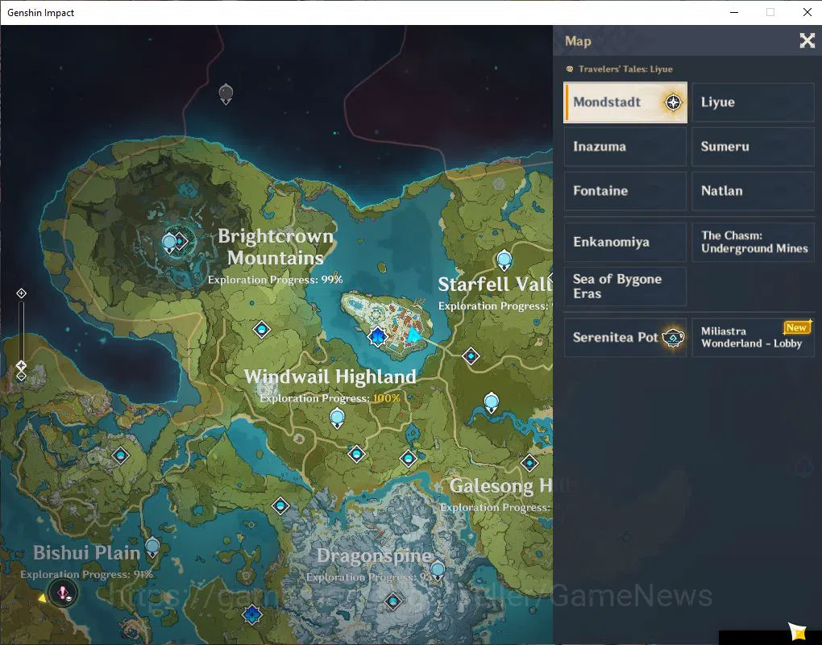Screen dimensions: 822x645
Task: Zoom out with the minus map button
Action: pos(22,376)
